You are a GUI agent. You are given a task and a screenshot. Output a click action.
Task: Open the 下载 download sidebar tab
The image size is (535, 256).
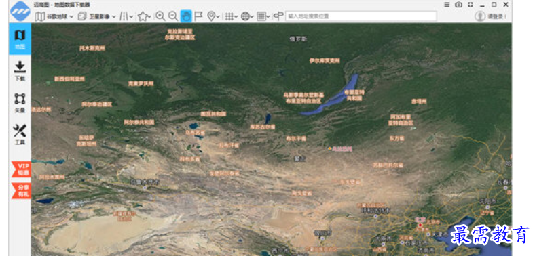tap(20, 71)
